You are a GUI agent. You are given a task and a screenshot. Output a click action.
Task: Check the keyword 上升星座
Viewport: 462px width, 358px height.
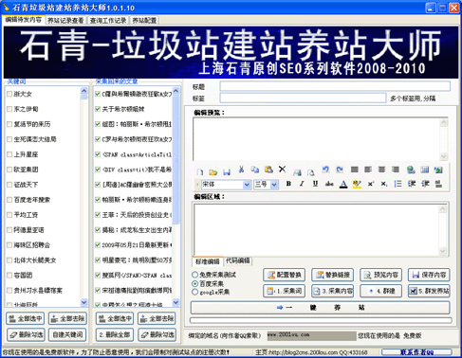[x=9, y=154]
